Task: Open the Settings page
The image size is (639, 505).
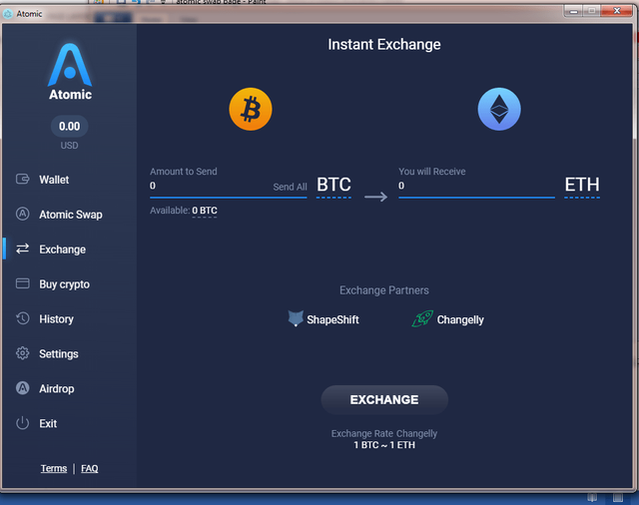Action: click(59, 354)
